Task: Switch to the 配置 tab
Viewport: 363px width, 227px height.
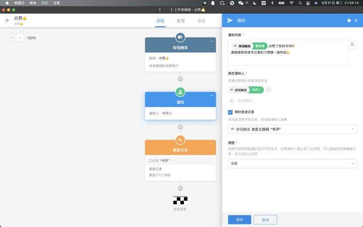Action: tap(181, 21)
